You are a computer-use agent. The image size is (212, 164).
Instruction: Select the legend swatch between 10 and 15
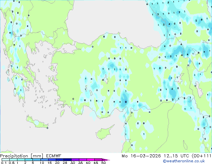click(45, 160)
